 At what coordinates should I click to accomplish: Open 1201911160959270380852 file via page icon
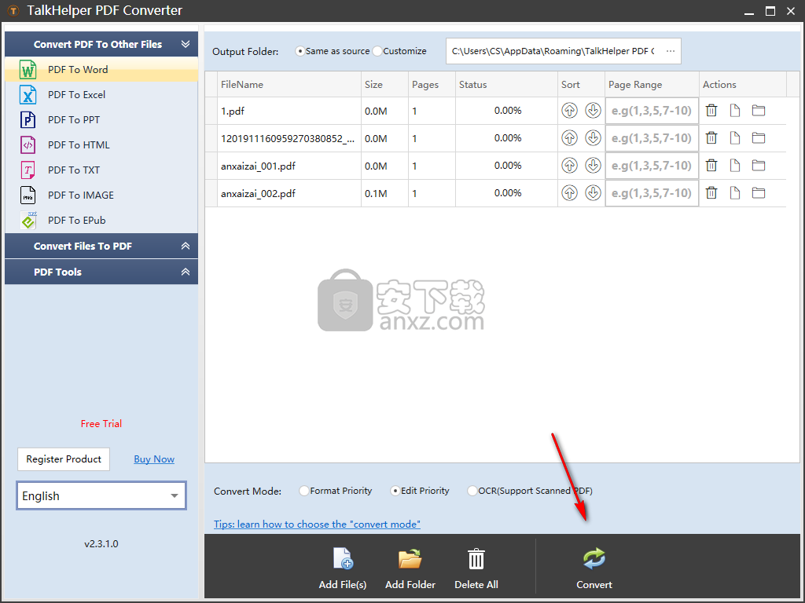click(735, 138)
